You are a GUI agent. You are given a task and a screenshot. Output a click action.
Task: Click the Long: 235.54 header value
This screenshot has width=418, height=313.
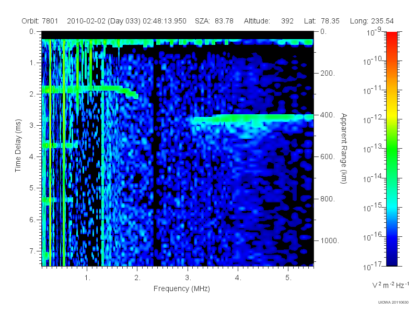pos(371,21)
